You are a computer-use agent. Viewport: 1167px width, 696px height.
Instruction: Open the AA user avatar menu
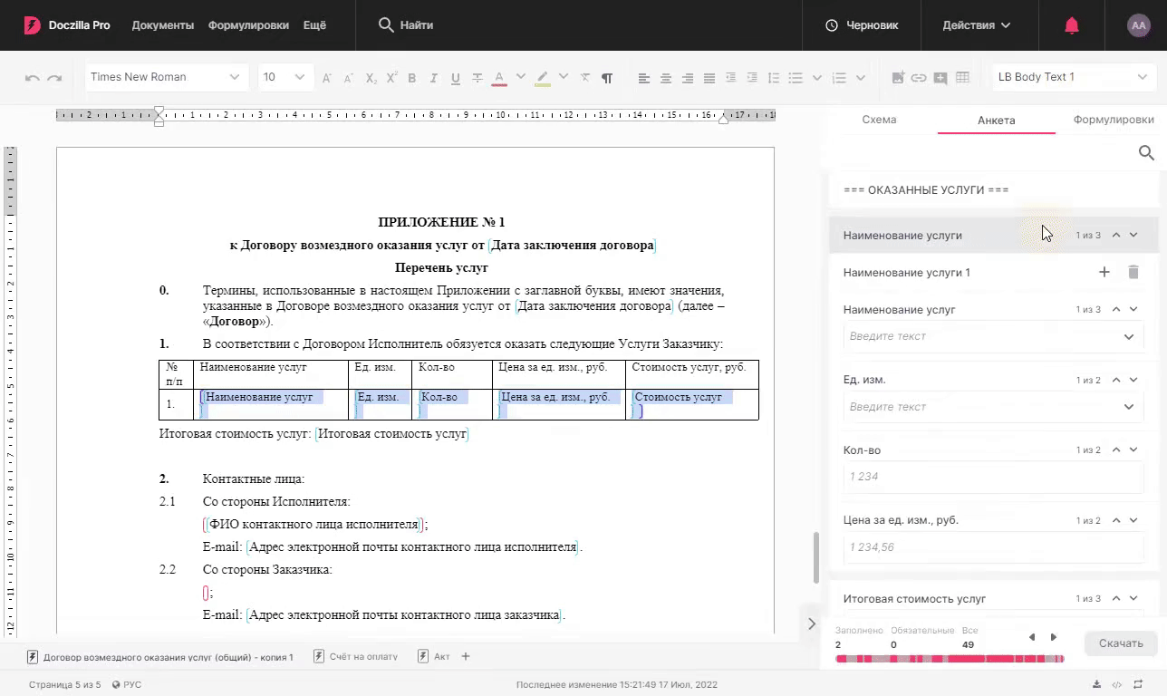tap(1138, 25)
